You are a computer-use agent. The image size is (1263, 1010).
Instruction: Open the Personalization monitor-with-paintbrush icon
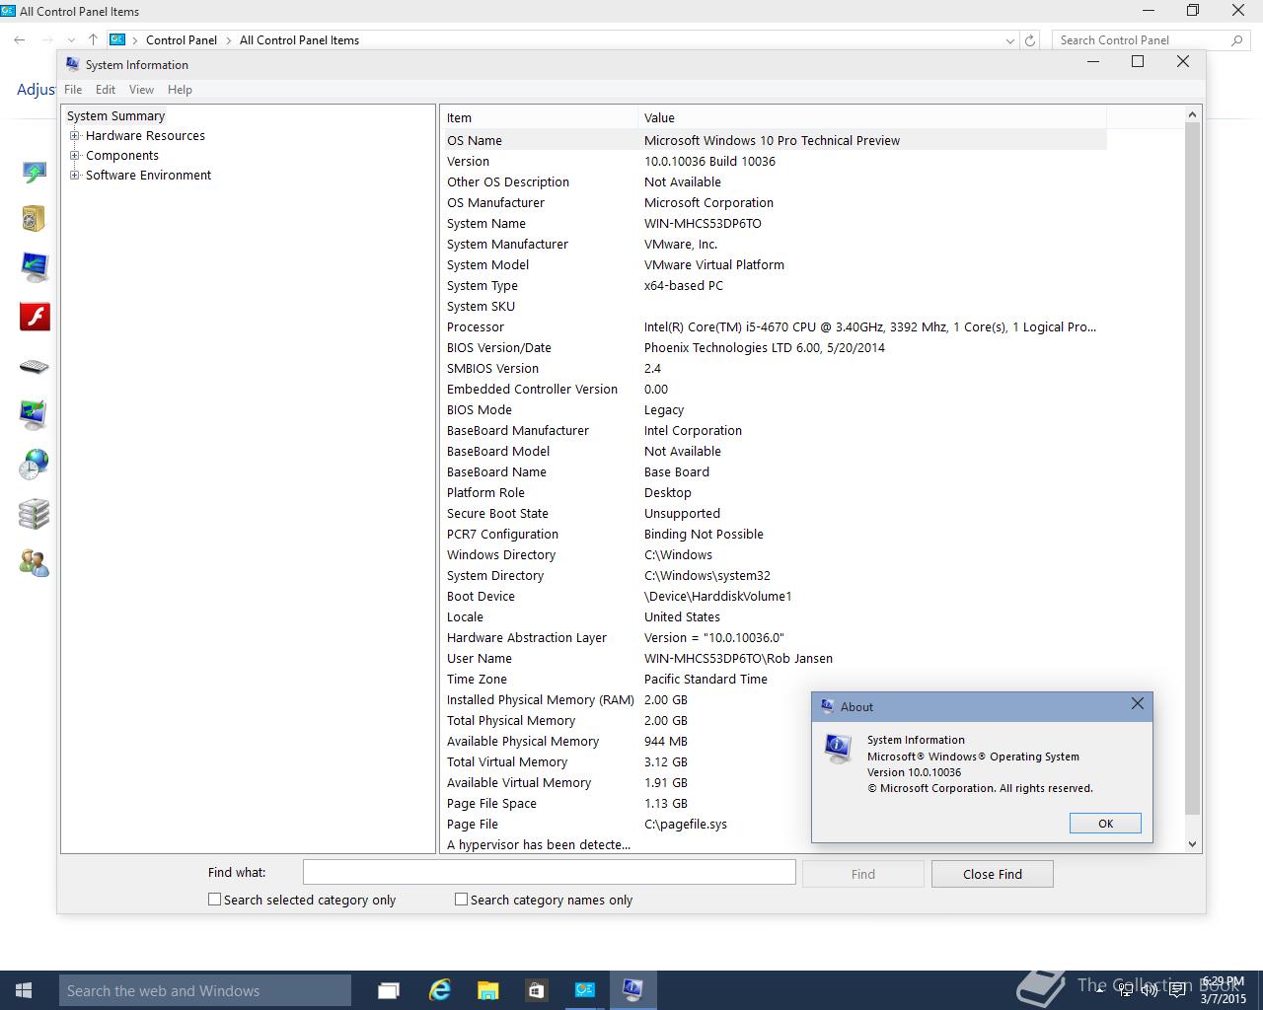[x=34, y=414]
